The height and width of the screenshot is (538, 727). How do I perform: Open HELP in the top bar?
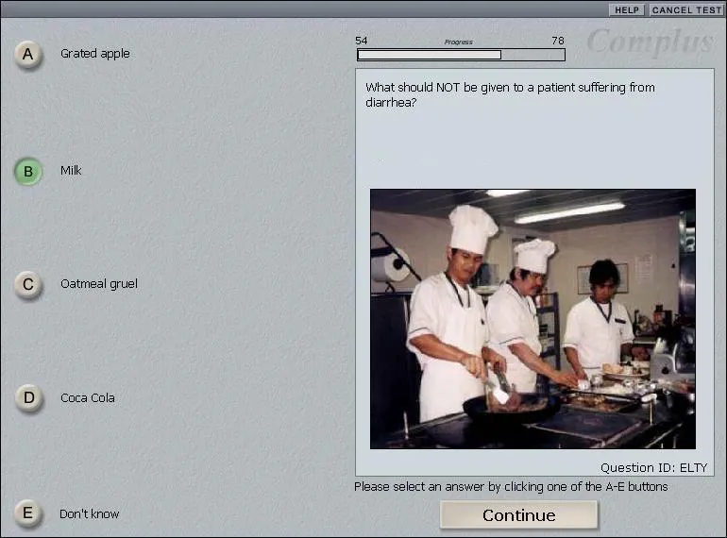click(x=626, y=9)
